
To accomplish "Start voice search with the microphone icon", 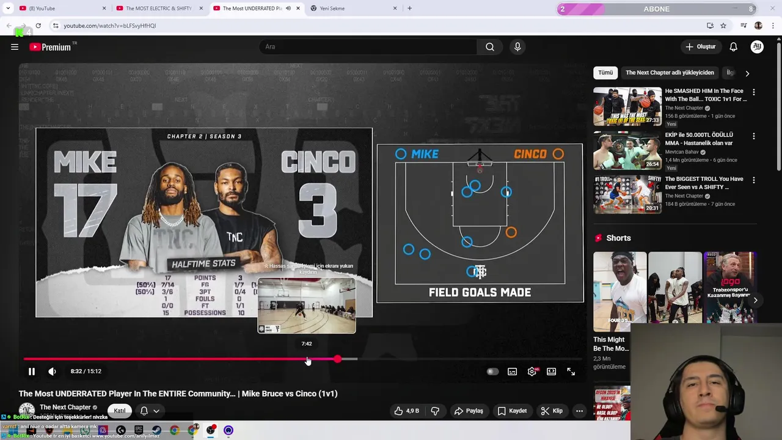I will (517, 47).
